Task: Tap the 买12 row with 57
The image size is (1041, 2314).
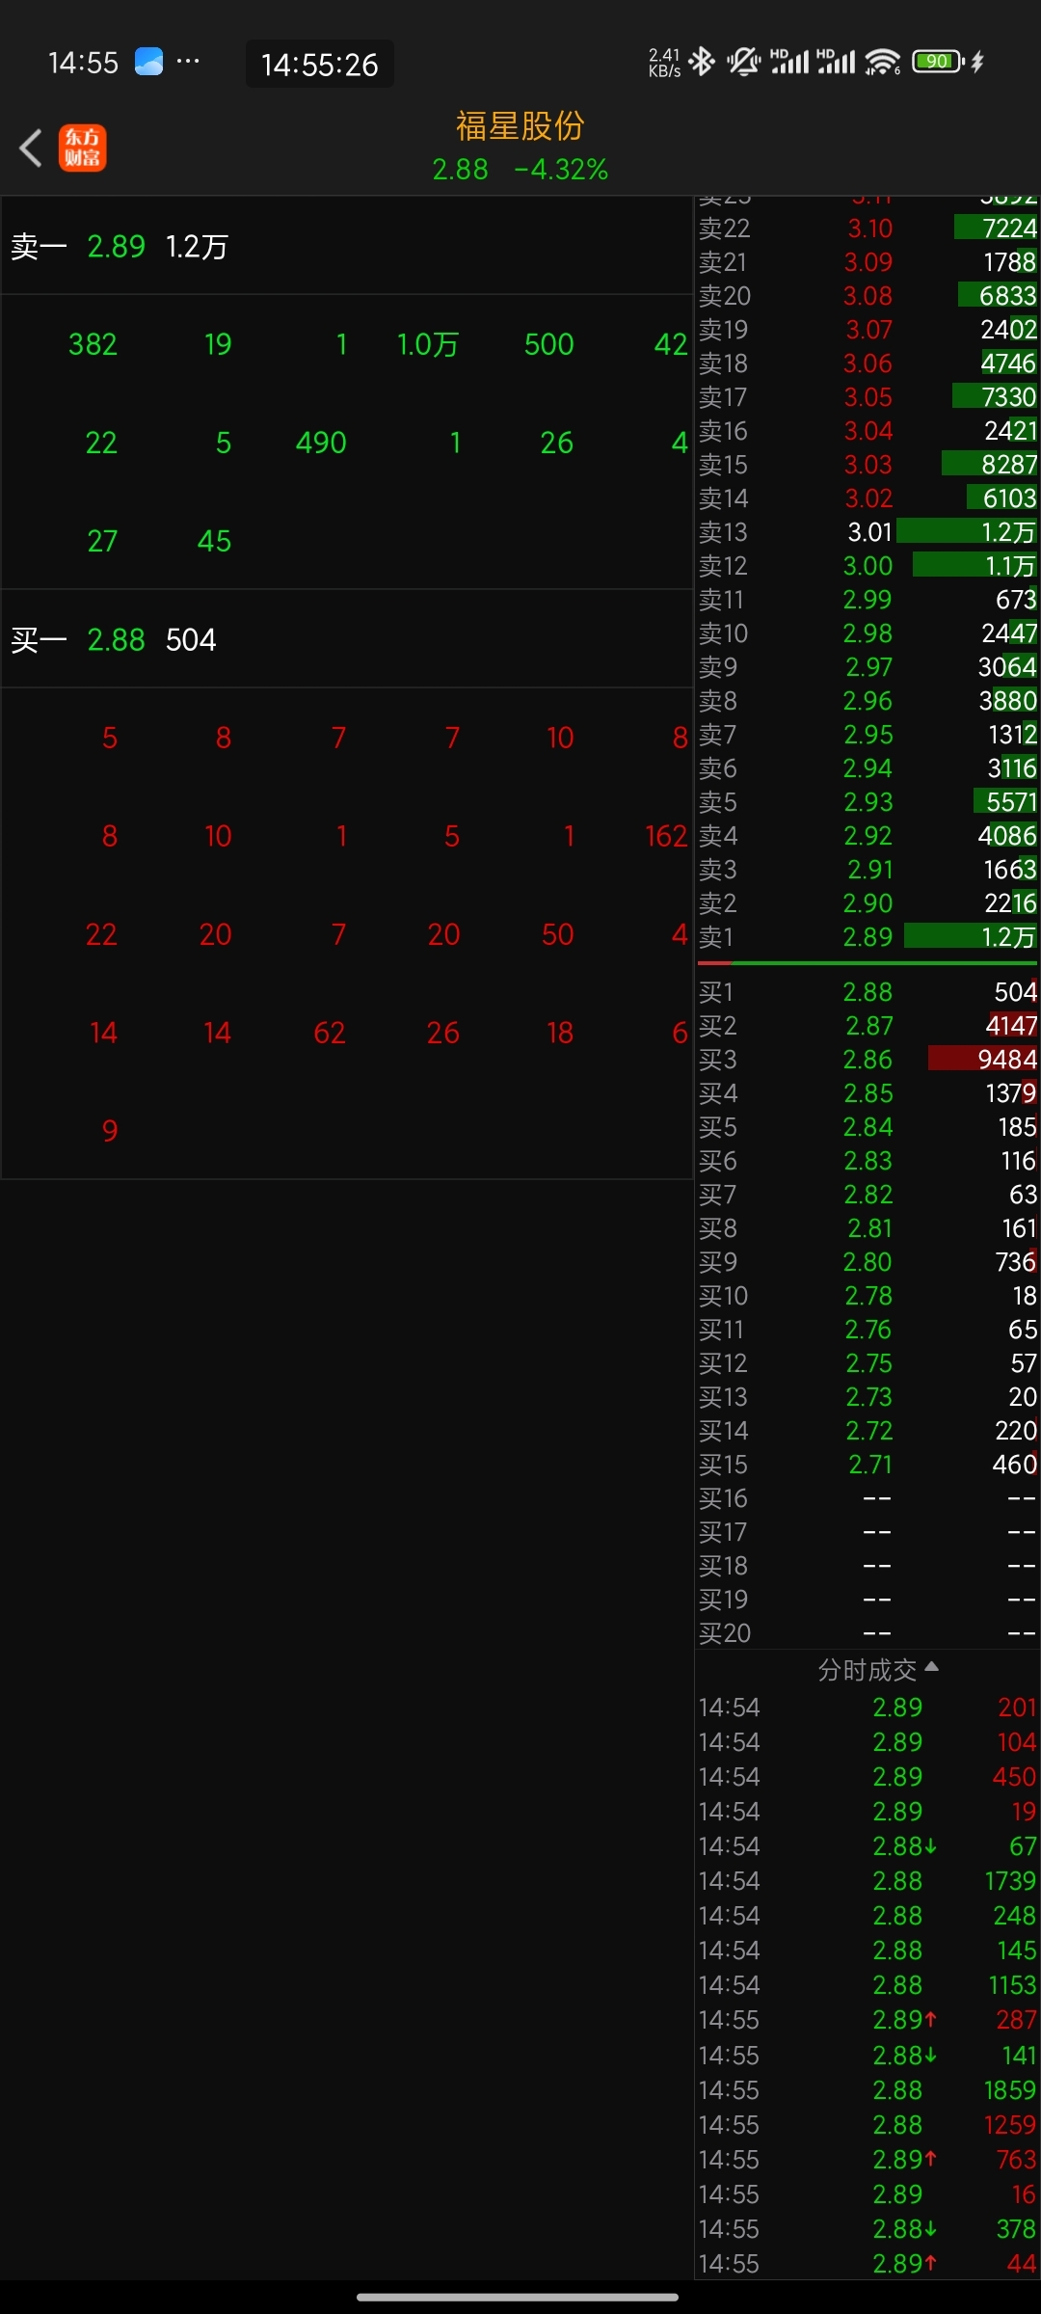Action: tap(867, 1363)
